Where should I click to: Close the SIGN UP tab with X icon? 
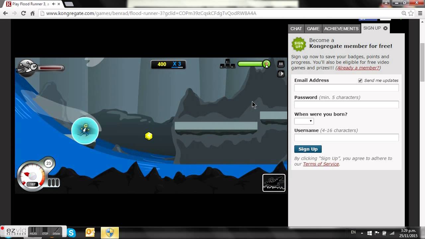click(385, 28)
